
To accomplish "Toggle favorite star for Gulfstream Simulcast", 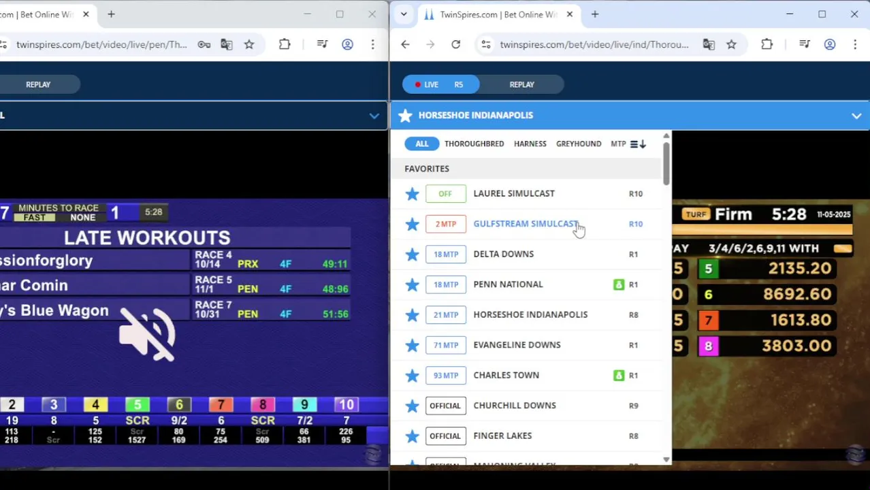I will 412,224.
